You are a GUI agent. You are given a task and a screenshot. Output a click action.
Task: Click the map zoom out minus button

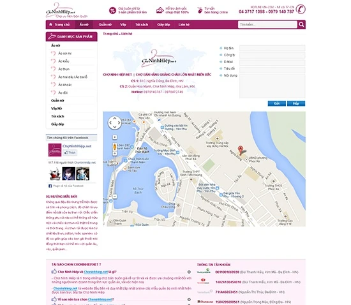tap(115, 197)
